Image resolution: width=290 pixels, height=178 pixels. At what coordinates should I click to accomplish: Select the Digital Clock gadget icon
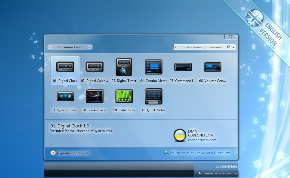(65, 67)
